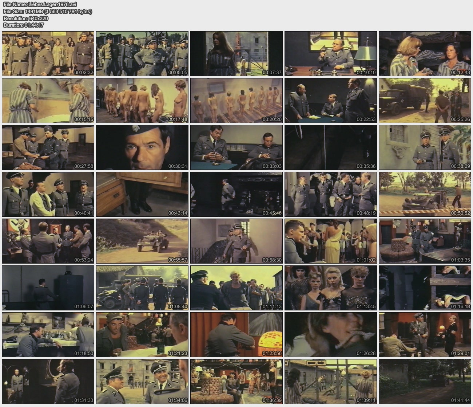Select the thumbnail stamped 01:01:02
The width and height of the screenshot is (473, 407).
[x=331, y=241]
